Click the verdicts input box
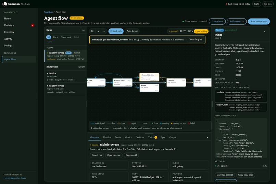 pos(241,96)
